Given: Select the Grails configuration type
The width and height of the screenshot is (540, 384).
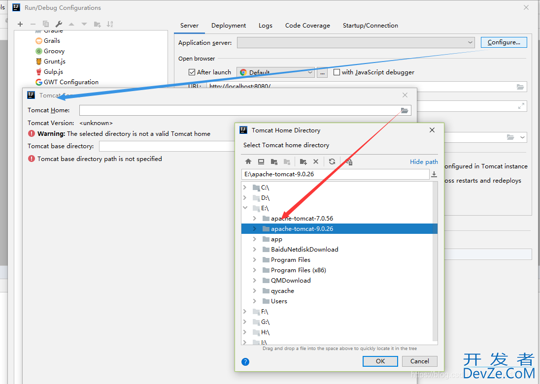Looking at the screenshot, I should tap(52, 40).
